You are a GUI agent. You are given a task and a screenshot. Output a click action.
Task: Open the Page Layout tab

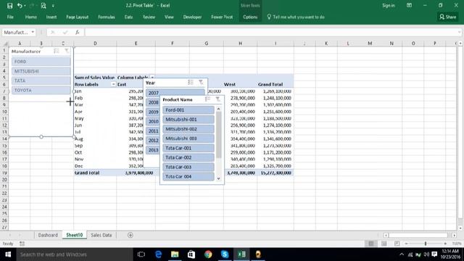coord(78,17)
